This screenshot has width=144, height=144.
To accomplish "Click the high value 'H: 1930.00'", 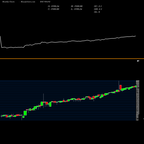I will point(77,6).
